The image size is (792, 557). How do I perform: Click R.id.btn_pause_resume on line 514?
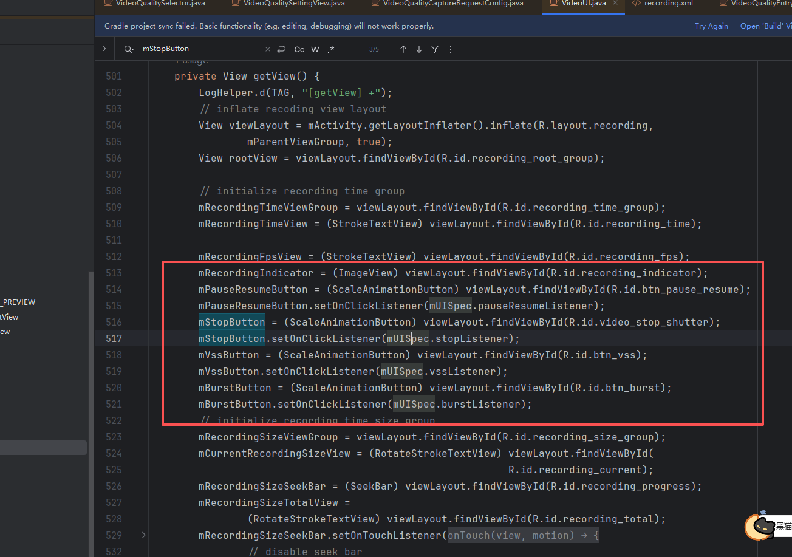point(674,289)
